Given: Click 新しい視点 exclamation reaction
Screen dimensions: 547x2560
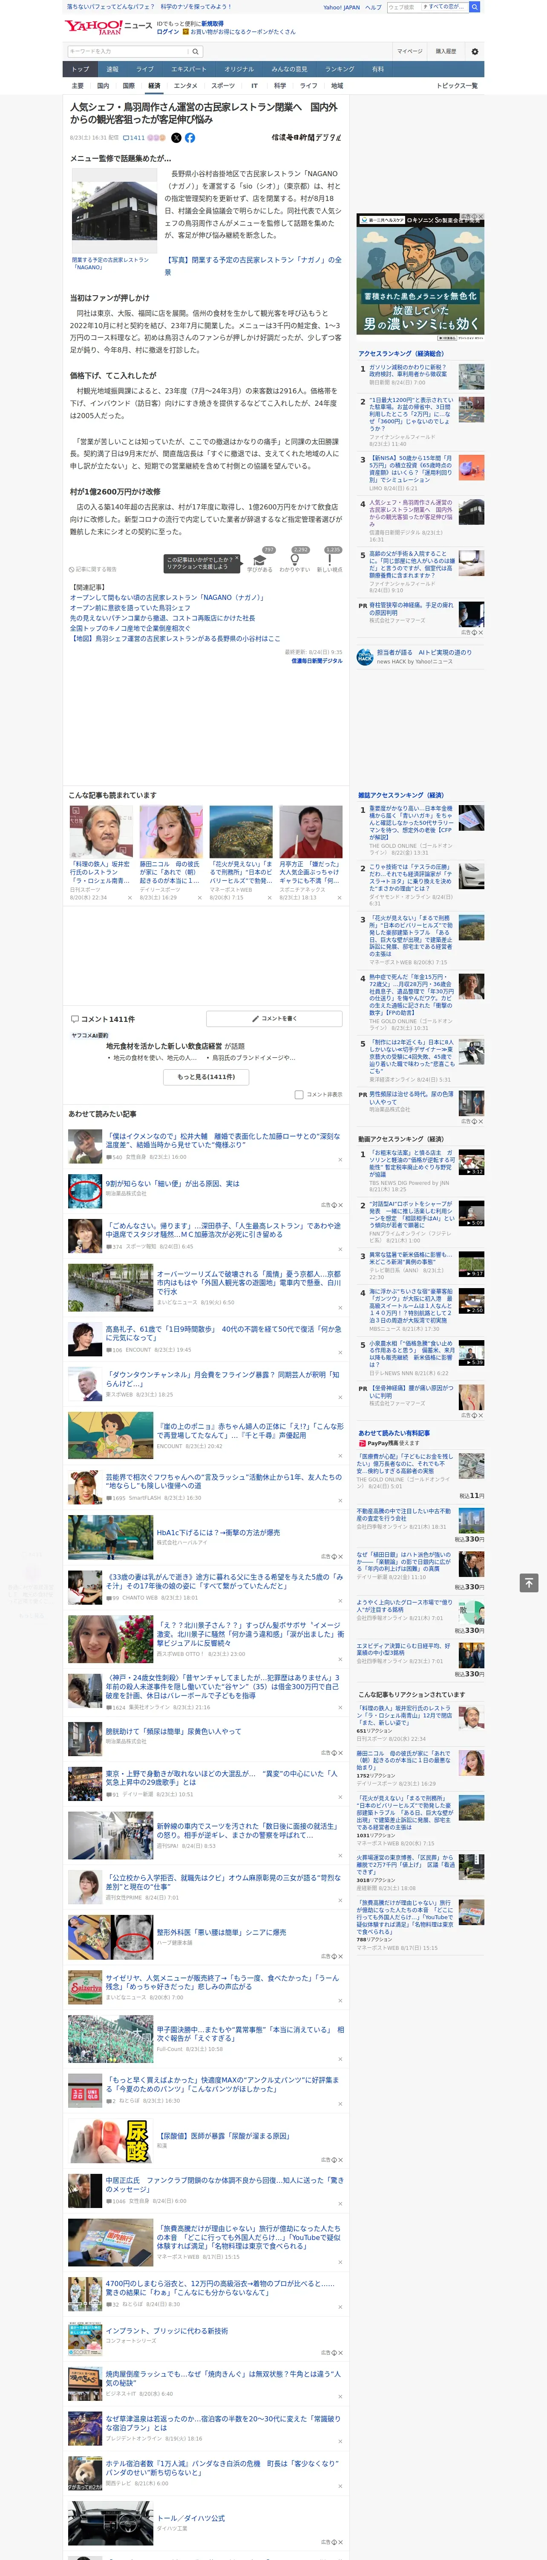Looking at the screenshot, I should pos(330,561).
